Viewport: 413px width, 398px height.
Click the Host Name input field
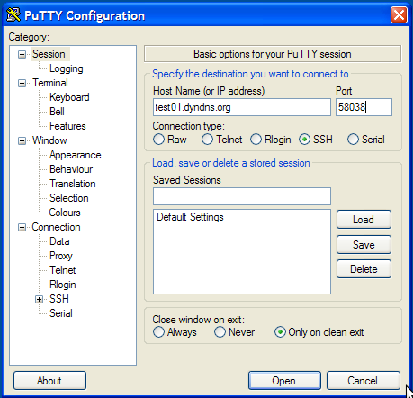point(242,107)
